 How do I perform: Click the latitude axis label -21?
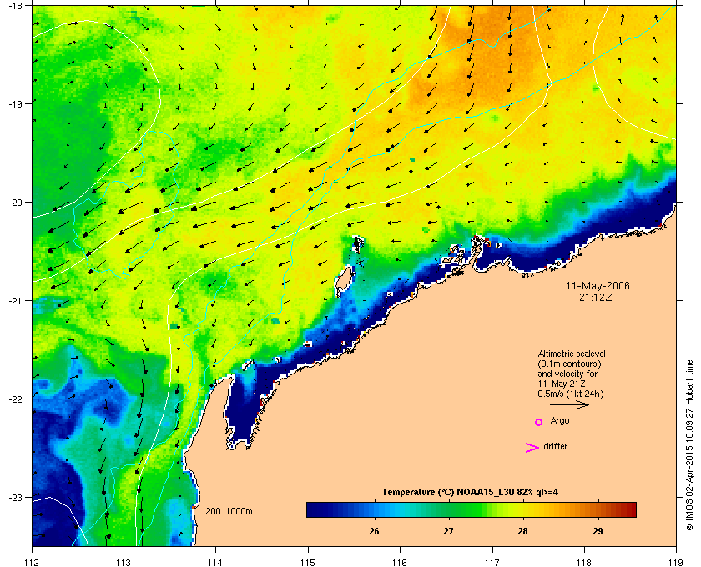tap(15, 301)
